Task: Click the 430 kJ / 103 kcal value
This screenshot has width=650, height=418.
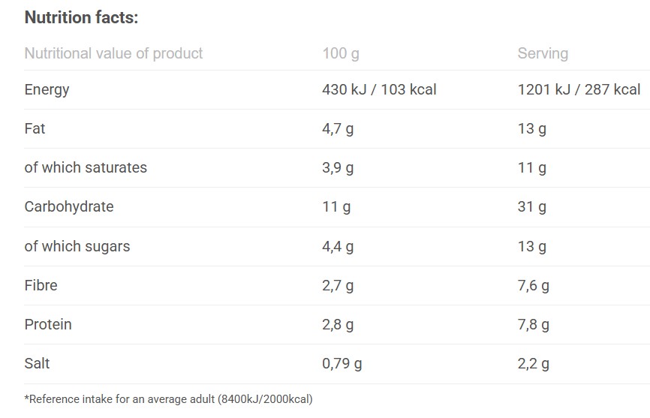Action: click(379, 89)
